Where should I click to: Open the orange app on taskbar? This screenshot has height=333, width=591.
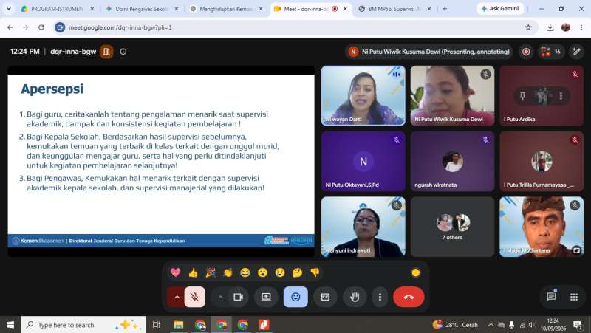tap(264, 325)
